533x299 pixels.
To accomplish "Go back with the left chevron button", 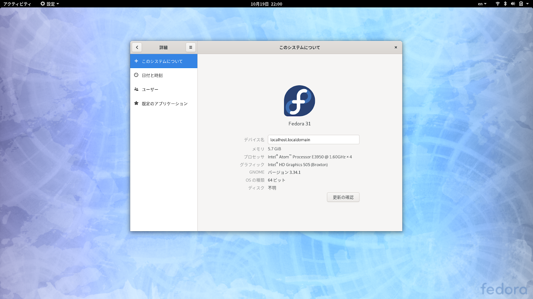I will coord(137,48).
